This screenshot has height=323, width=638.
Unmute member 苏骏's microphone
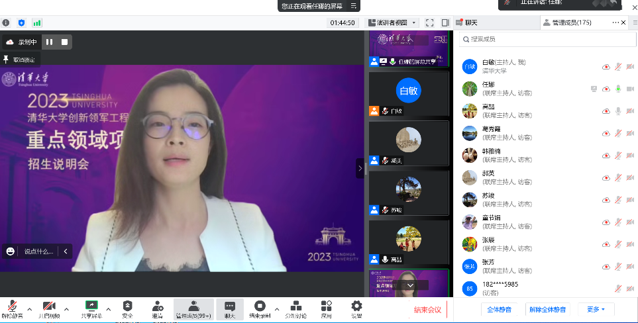click(x=618, y=200)
